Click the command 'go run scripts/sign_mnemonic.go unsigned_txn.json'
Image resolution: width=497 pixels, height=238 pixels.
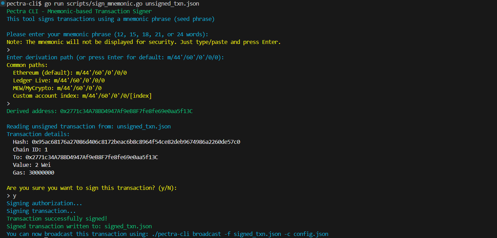(x=122, y=3)
